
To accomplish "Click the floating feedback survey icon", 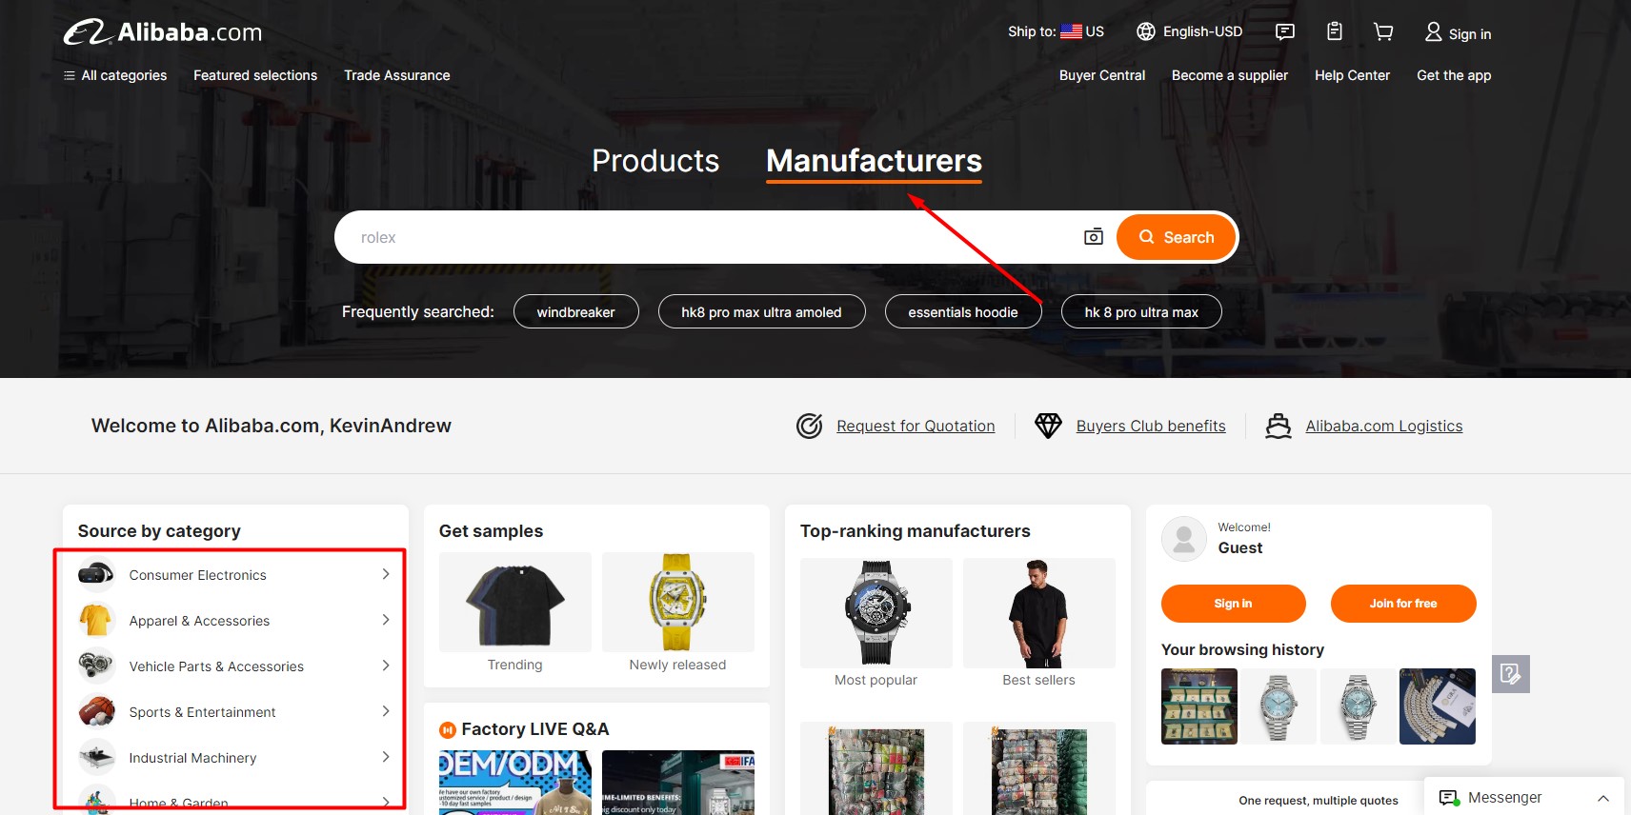I will click(x=1510, y=674).
